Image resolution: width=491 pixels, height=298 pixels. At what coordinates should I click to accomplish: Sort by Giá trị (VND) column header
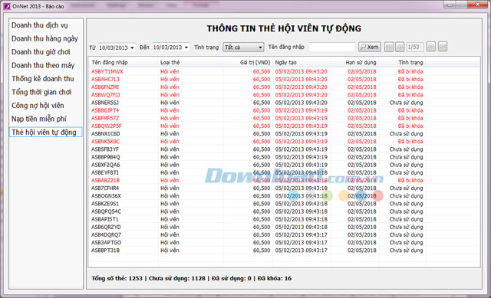248,63
